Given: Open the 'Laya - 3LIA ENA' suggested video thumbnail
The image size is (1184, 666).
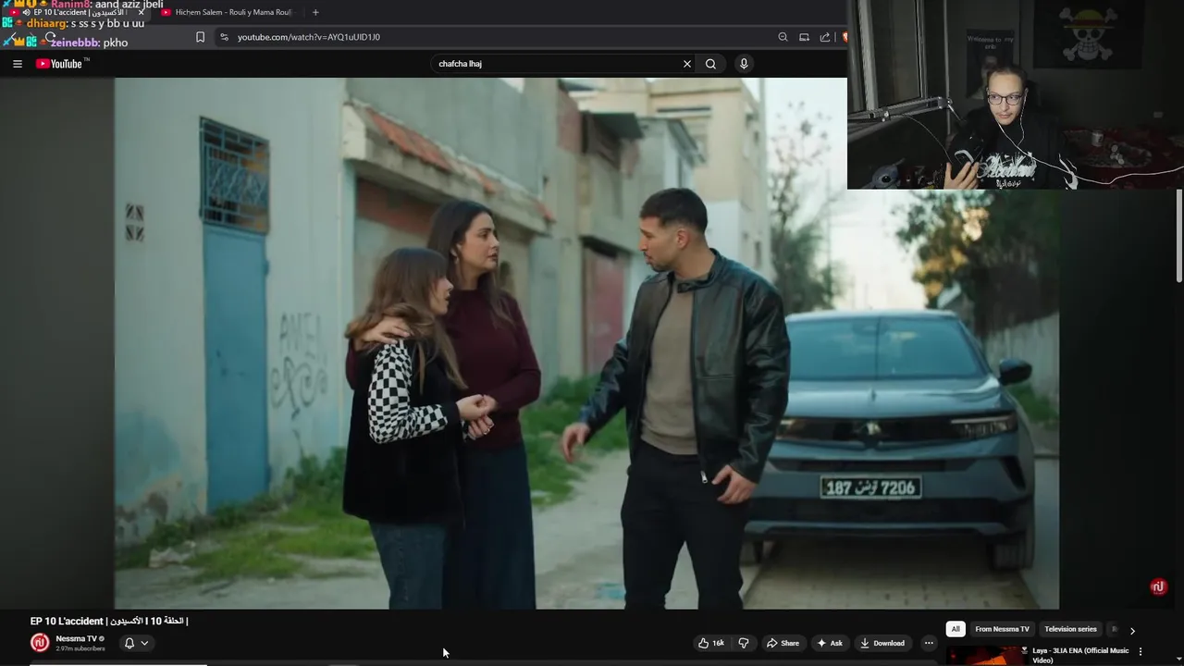Looking at the screenshot, I should (986, 656).
